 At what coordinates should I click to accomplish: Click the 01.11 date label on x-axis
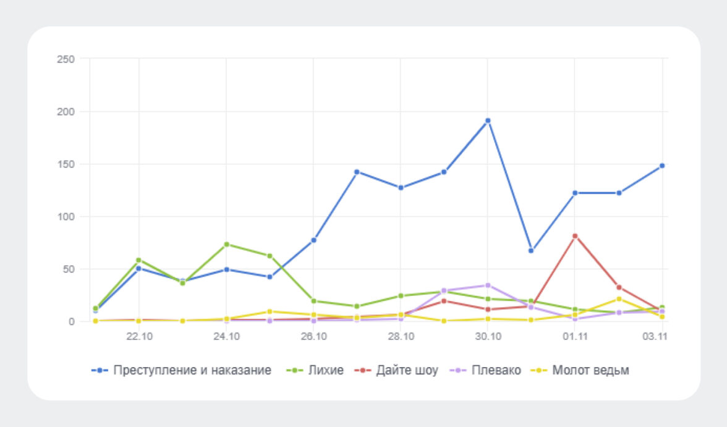(x=575, y=336)
